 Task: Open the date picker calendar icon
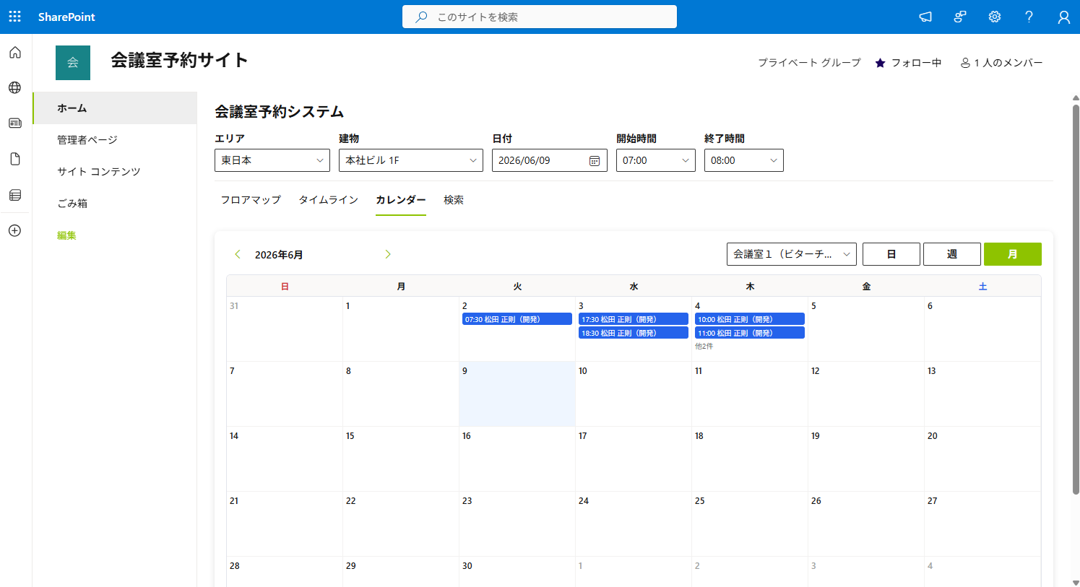click(x=595, y=160)
